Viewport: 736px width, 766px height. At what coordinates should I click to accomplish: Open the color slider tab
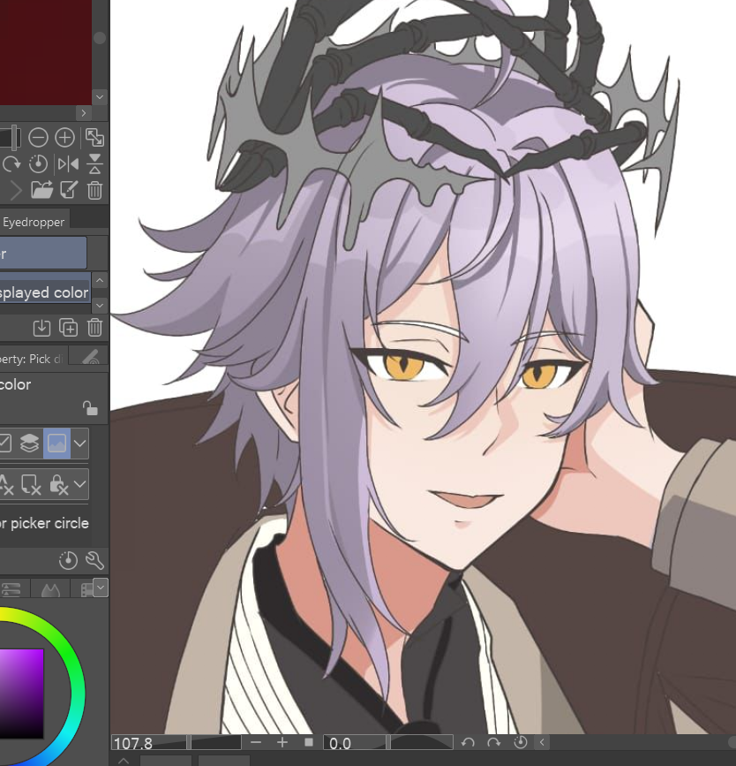click(11, 590)
